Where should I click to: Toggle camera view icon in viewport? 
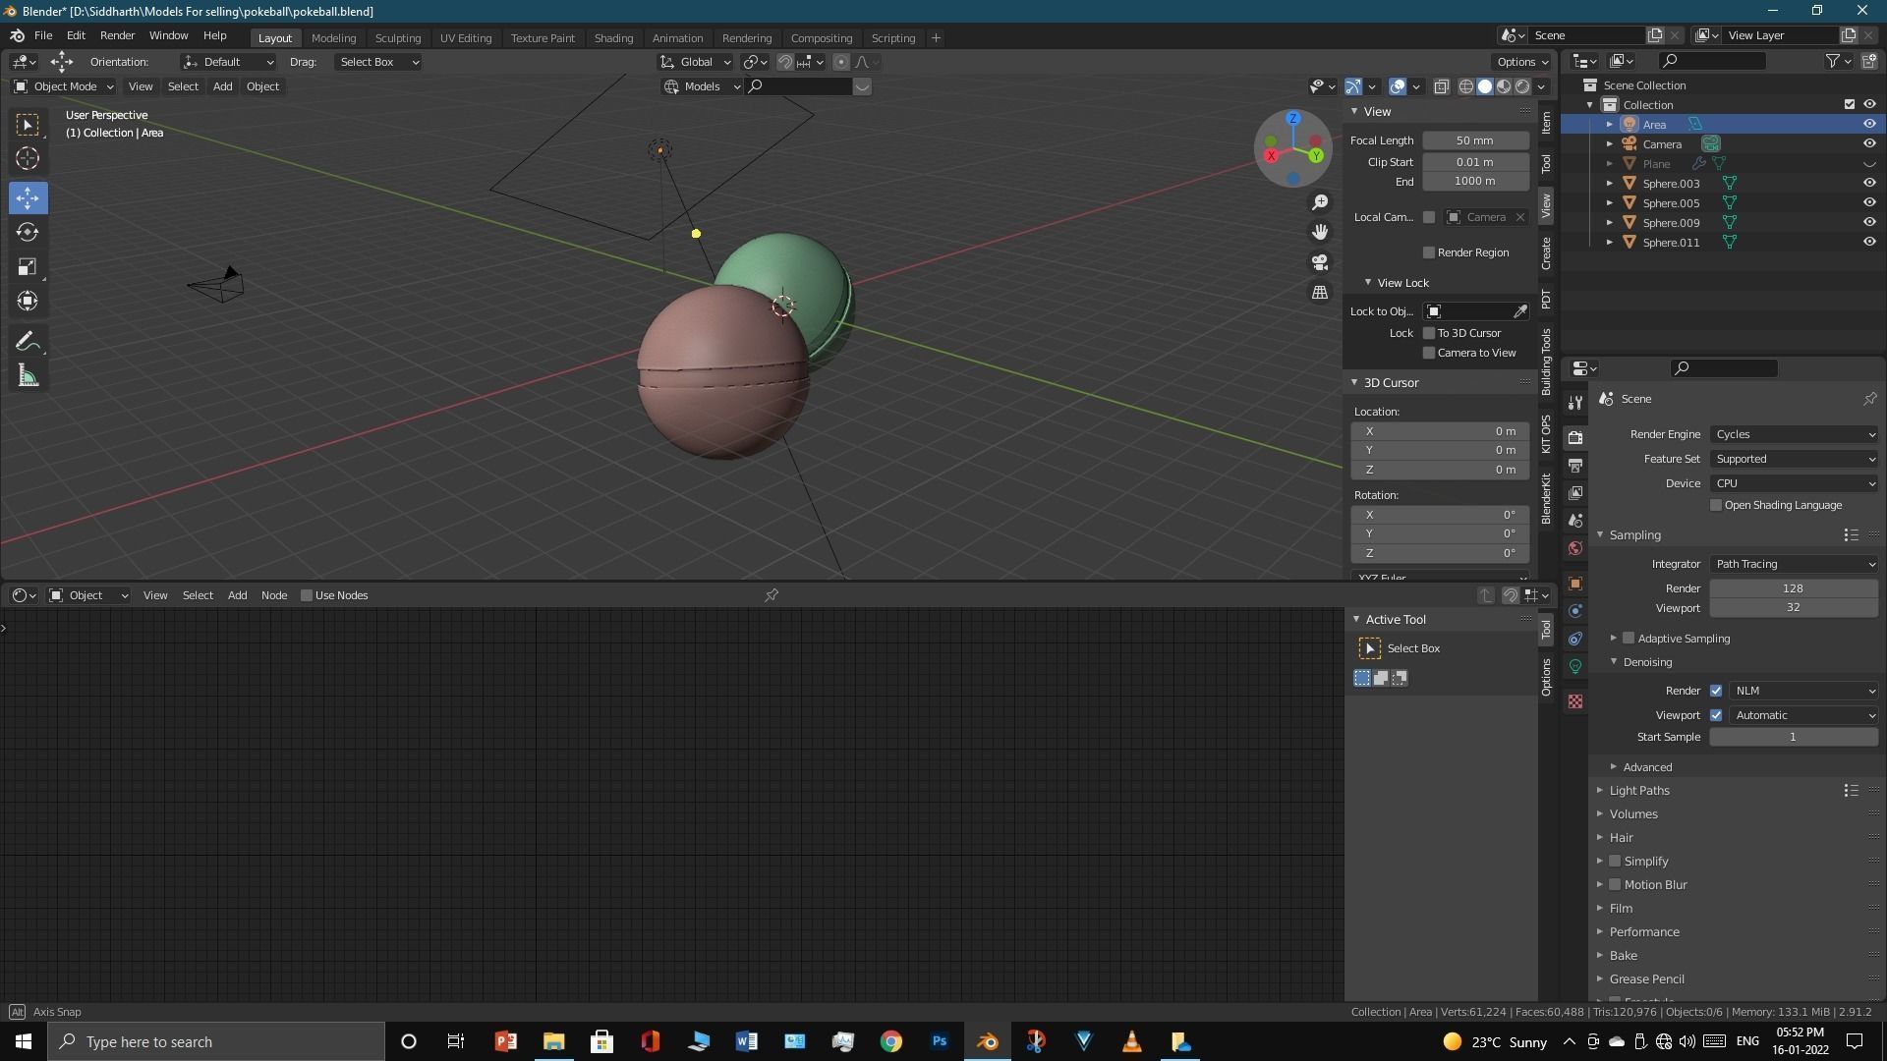pos(1320,262)
